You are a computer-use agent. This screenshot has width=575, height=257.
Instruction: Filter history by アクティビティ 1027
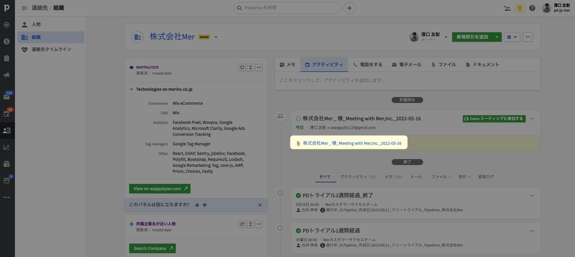tap(358, 177)
